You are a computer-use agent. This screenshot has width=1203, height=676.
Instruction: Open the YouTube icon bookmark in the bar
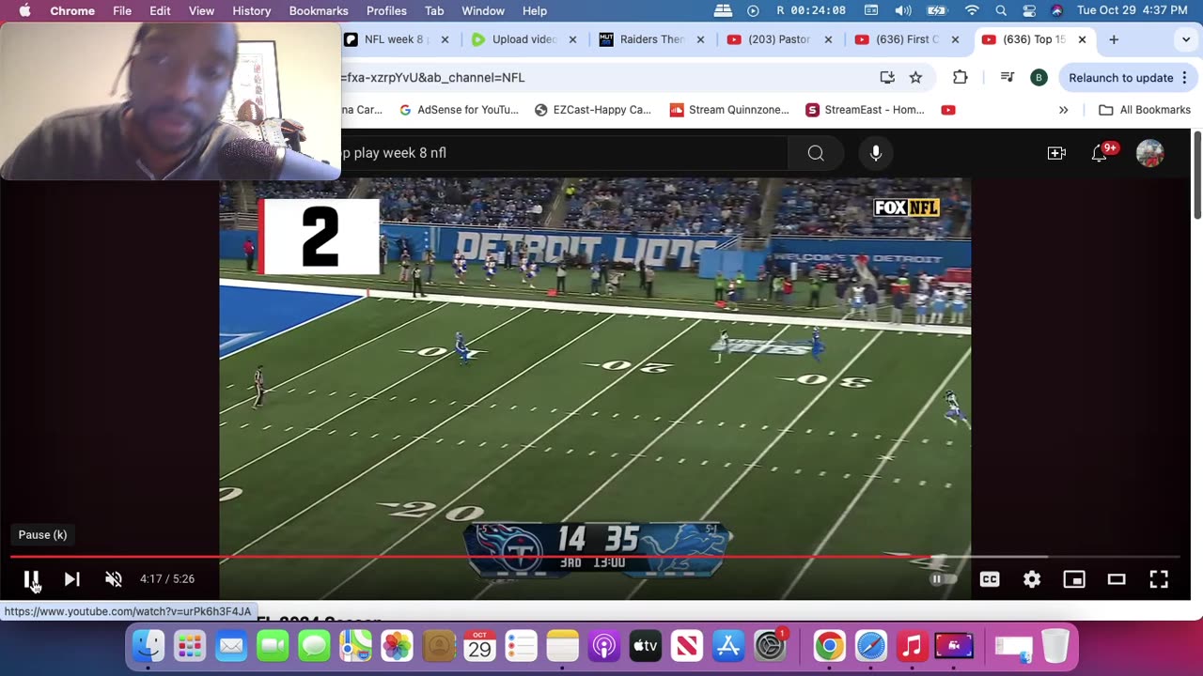[948, 110]
